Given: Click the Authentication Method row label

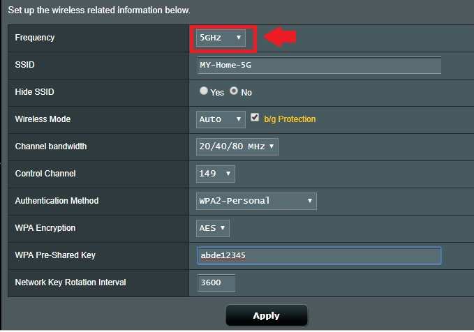Looking at the screenshot, I should (x=57, y=201).
